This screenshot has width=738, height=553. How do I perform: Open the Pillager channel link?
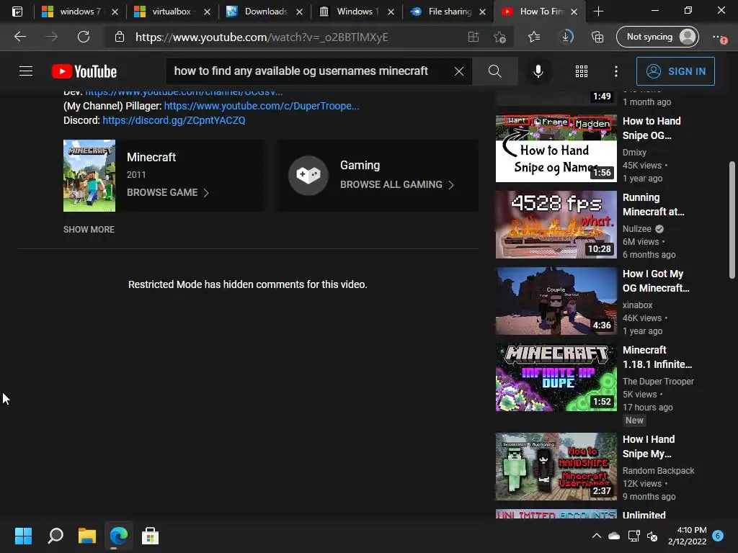pyautogui.click(x=261, y=106)
